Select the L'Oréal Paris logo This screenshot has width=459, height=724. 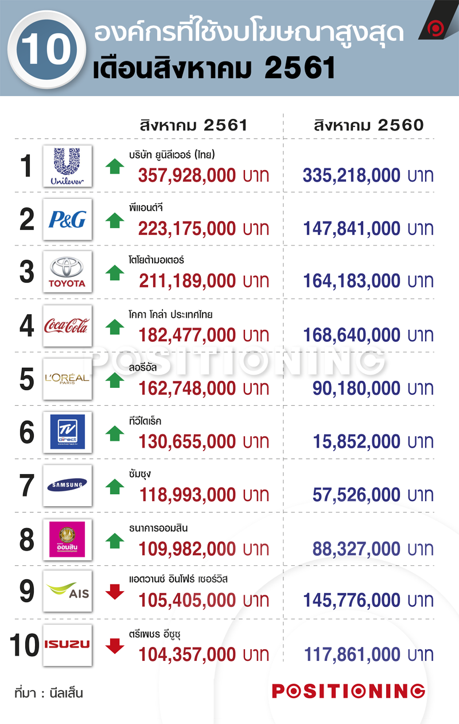[68, 379]
